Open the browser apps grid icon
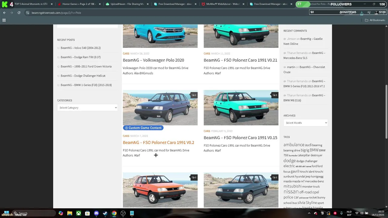 (4, 20)
